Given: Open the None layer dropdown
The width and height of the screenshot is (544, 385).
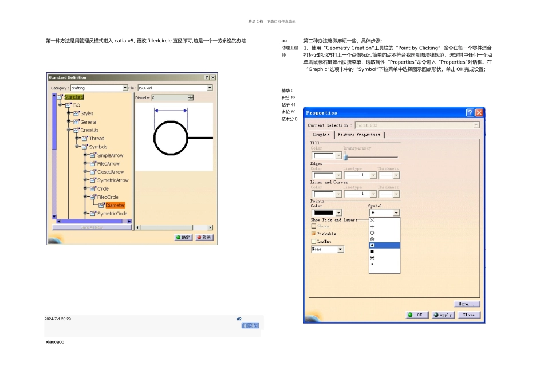Looking at the screenshot, I should point(340,249).
